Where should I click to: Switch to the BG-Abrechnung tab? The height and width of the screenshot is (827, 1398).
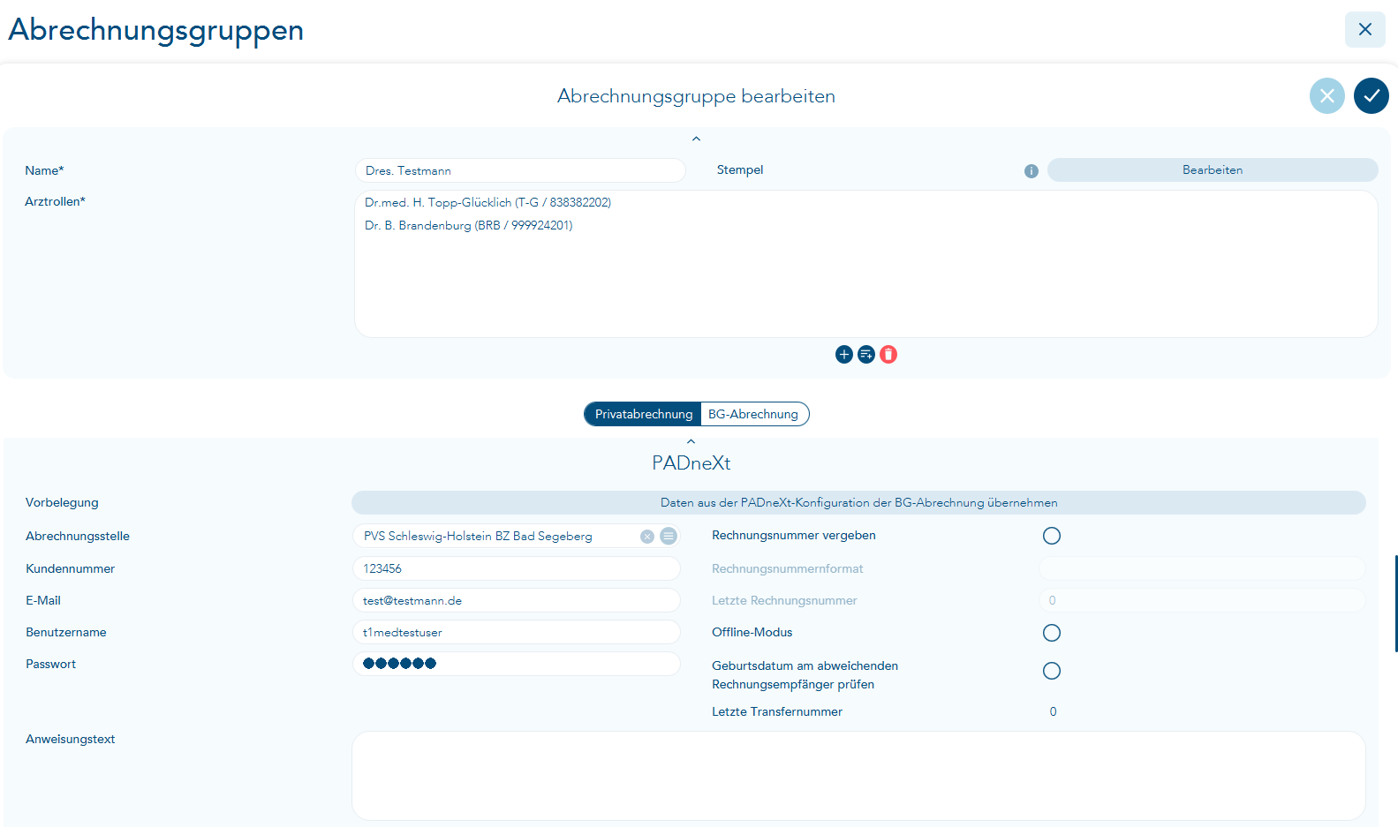tap(753, 414)
